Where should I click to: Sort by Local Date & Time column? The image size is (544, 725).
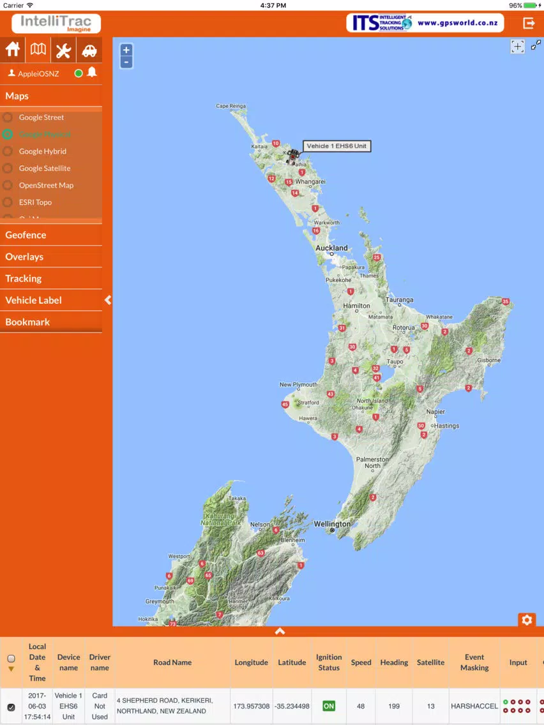[x=37, y=662]
